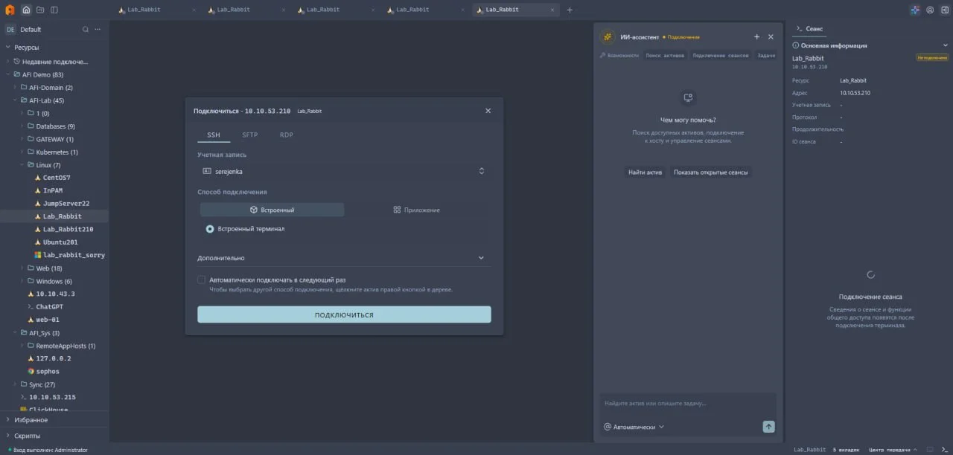Choose the Приложение connection method

point(416,210)
